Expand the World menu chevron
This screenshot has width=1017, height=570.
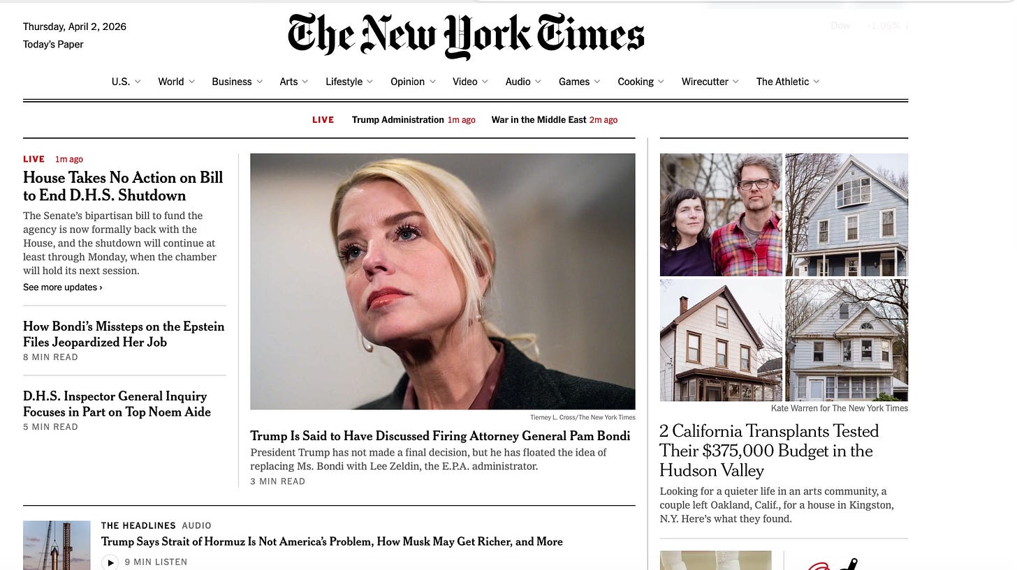(191, 82)
